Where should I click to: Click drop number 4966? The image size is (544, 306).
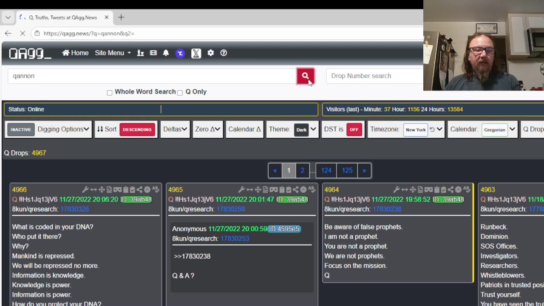[20, 190]
